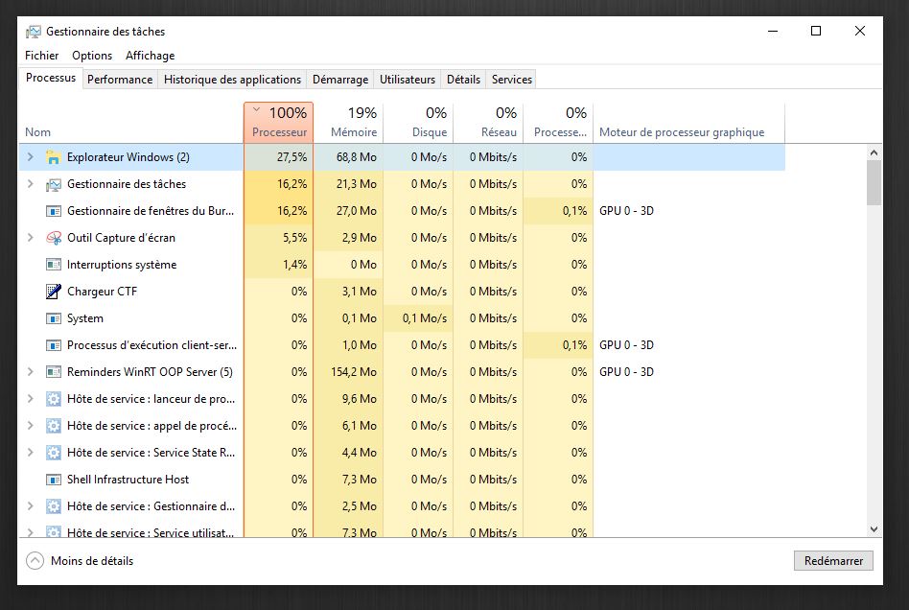This screenshot has width=909, height=610.
Task: Expand Hôte de service : appel de procédure
Action: (x=30, y=426)
